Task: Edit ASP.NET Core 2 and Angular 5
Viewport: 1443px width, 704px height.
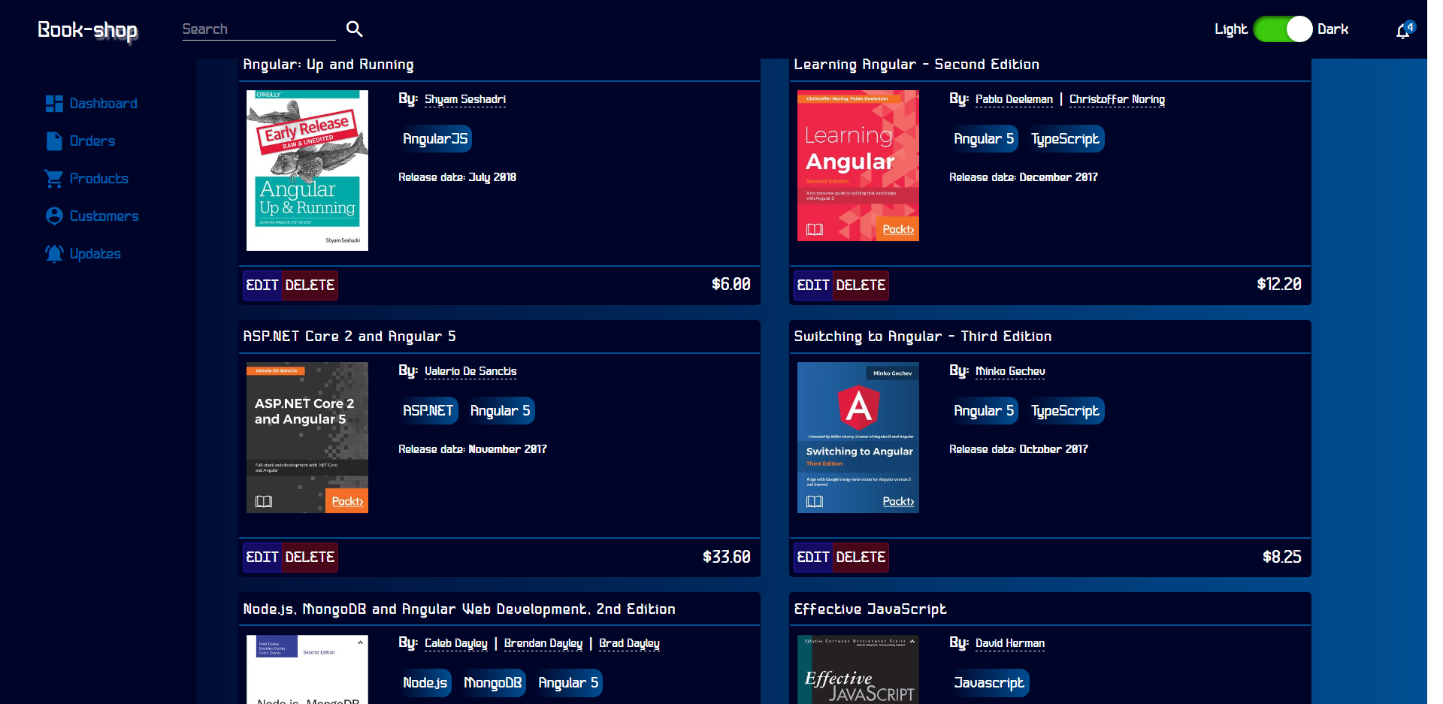Action: coord(262,557)
